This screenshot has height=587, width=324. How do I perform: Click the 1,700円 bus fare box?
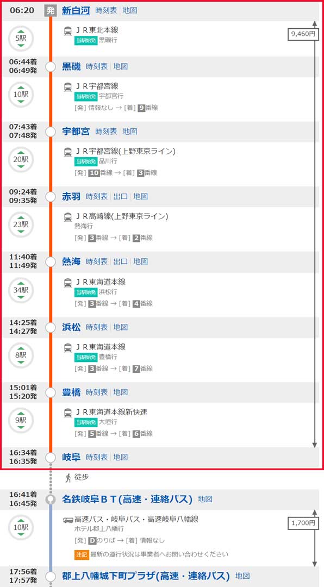[303, 523]
